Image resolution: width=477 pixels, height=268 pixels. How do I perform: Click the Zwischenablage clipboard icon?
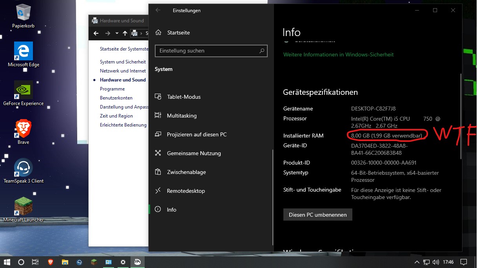coord(158,172)
